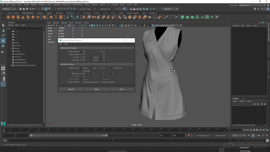
Task: Click the green Planar UV shelf icon
Action: (183, 17)
